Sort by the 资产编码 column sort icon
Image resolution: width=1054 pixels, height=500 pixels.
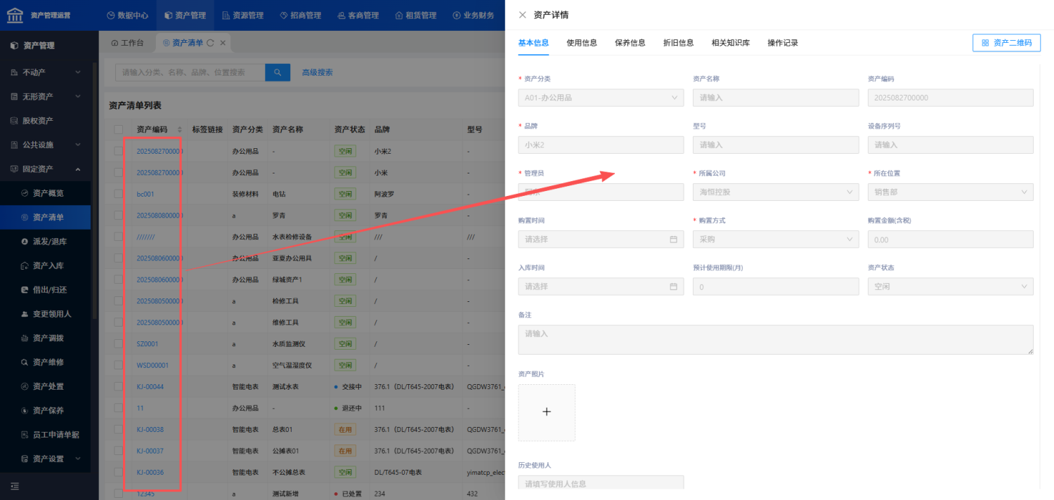pos(179,130)
